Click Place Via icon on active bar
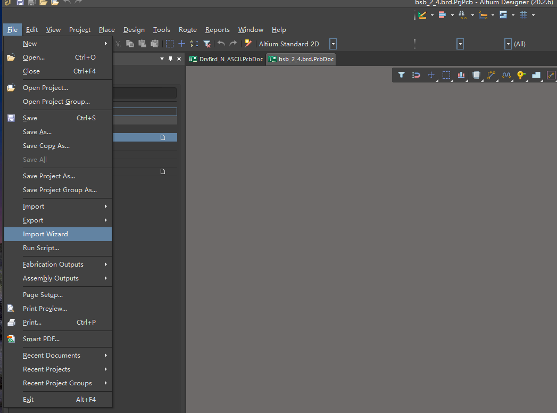Image resolution: width=557 pixels, height=413 pixels. click(521, 75)
